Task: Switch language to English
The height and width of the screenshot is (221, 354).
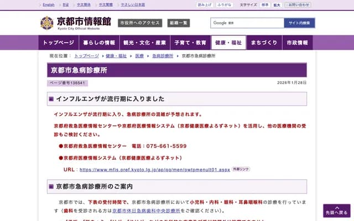Action: coord(49,5)
